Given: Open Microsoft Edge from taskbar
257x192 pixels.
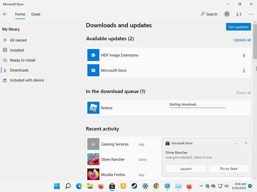Looking at the screenshot, I should [x=79, y=186].
